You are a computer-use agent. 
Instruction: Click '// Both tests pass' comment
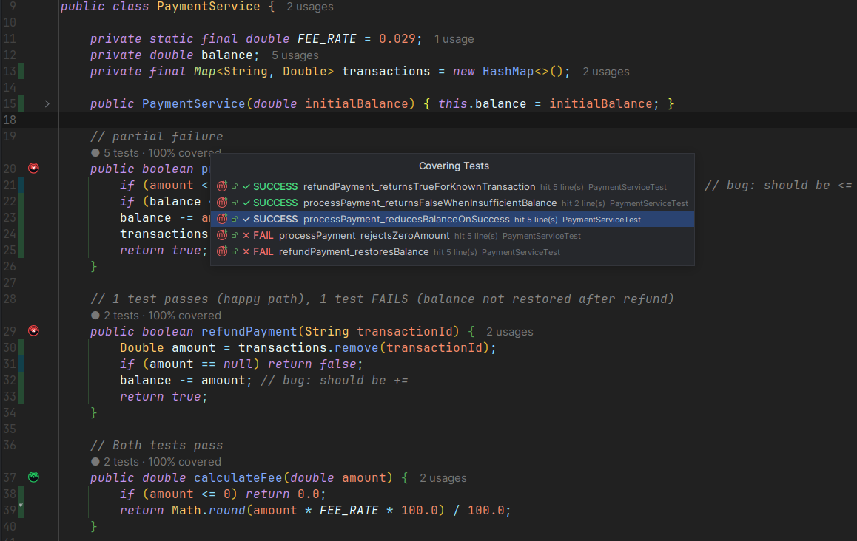pyautogui.click(x=156, y=446)
